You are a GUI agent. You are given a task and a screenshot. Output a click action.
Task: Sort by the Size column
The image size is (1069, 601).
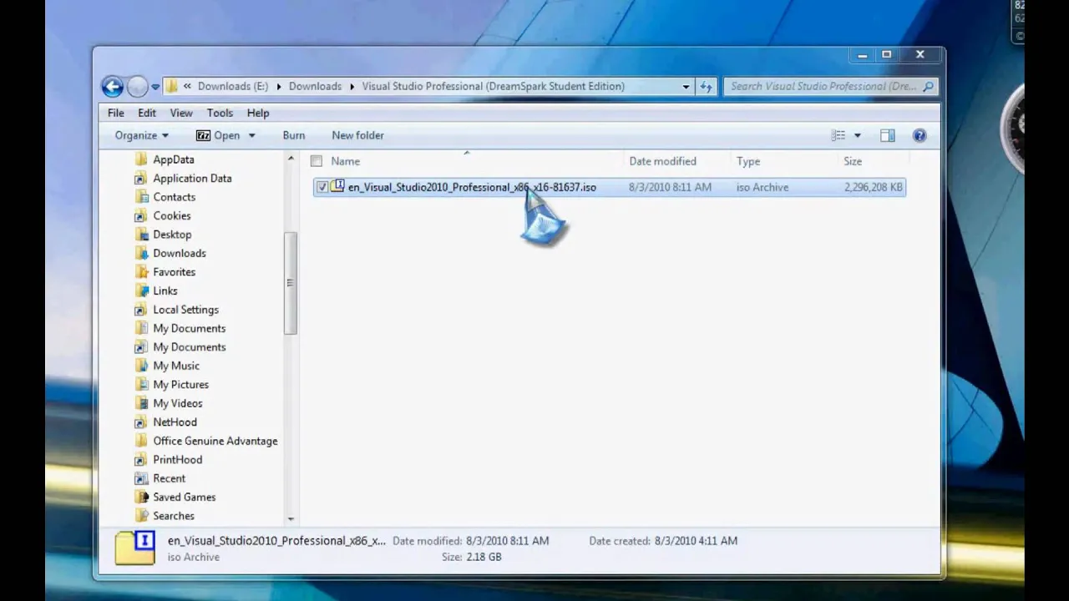(853, 161)
